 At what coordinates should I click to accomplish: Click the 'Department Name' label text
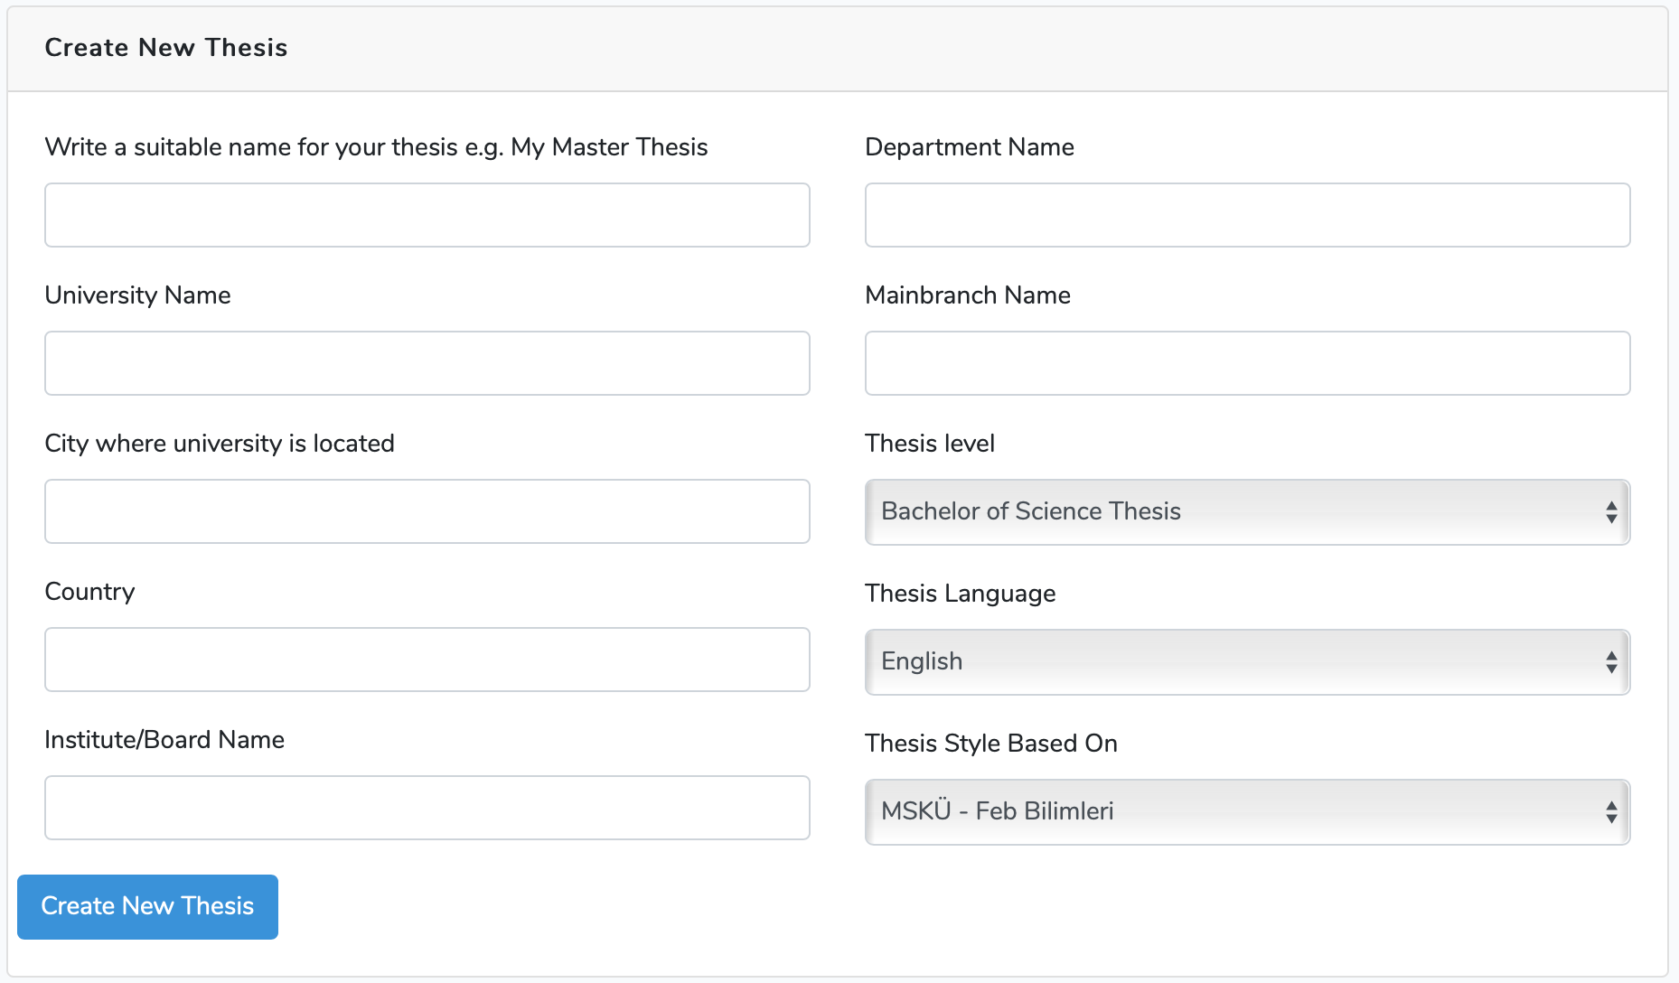969,147
